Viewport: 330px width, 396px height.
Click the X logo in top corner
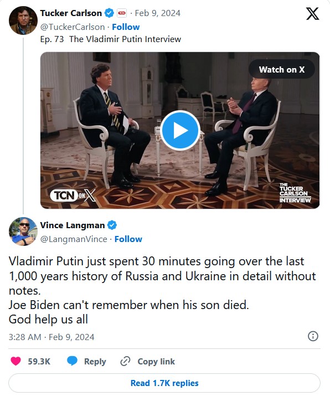coord(313,14)
